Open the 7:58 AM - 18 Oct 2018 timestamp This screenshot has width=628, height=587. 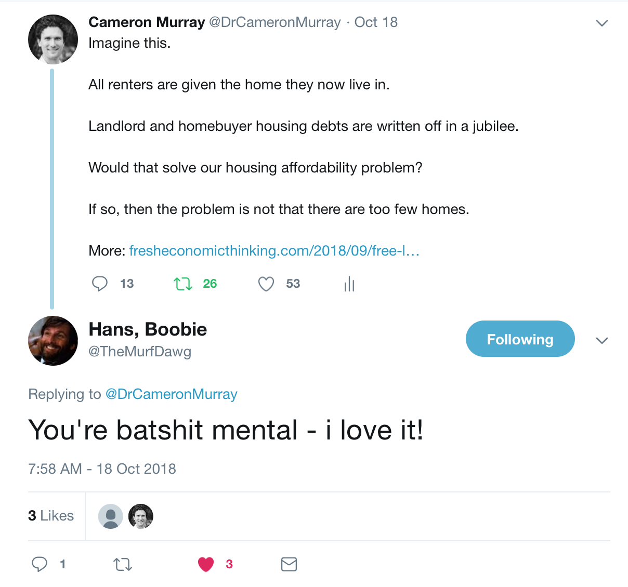[102, 469]
